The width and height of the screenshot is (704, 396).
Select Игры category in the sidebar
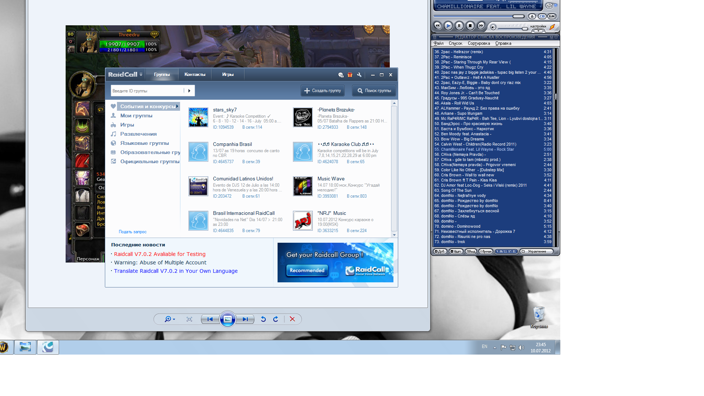pyautogui.click(x=127, y=125)
